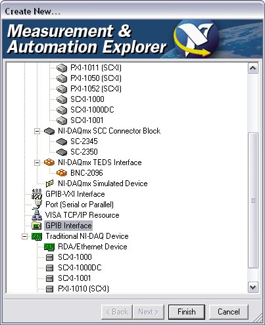Viewport: 265px width, 325px height.
Task: Click the Cancel button
Action: (229, 312)
